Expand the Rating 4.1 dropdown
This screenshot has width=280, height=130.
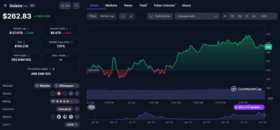pyautogui.click(x=65, y=101)
